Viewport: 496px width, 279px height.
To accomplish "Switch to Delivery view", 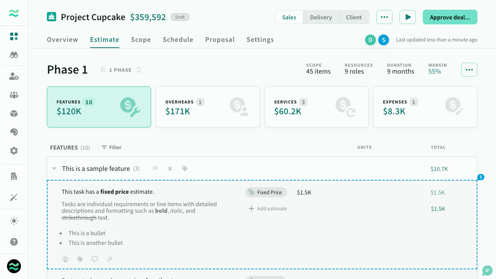I will click(x=321, y=17).
